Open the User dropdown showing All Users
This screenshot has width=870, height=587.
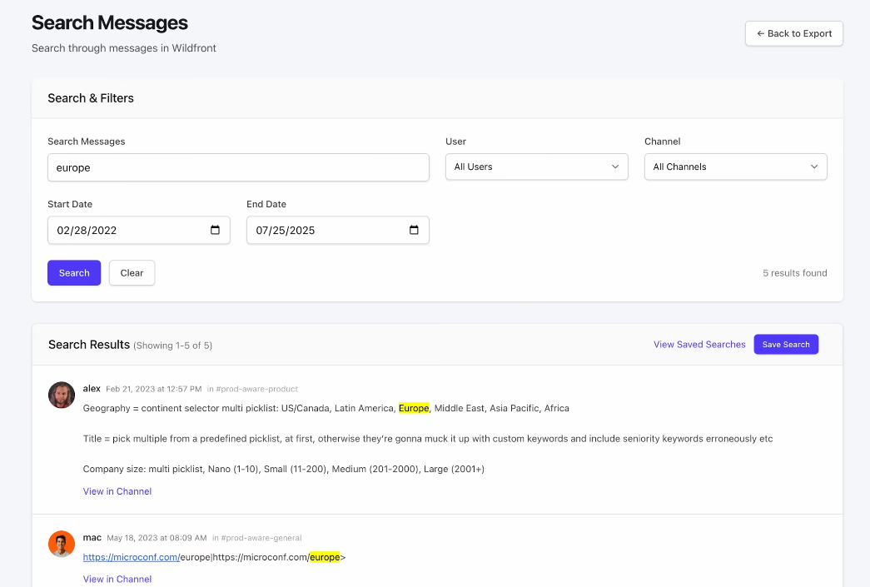[536, 167]
